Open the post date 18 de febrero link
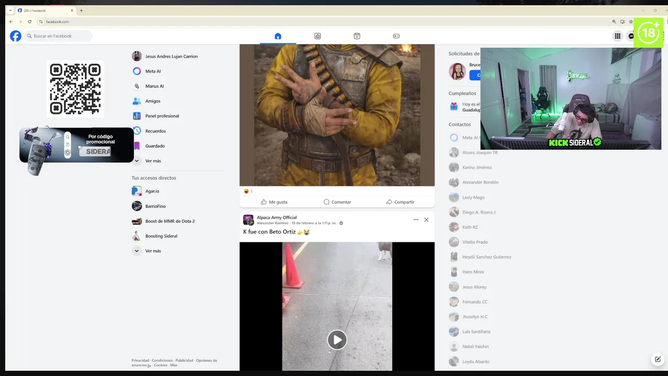668x376 pixels. 314,223
